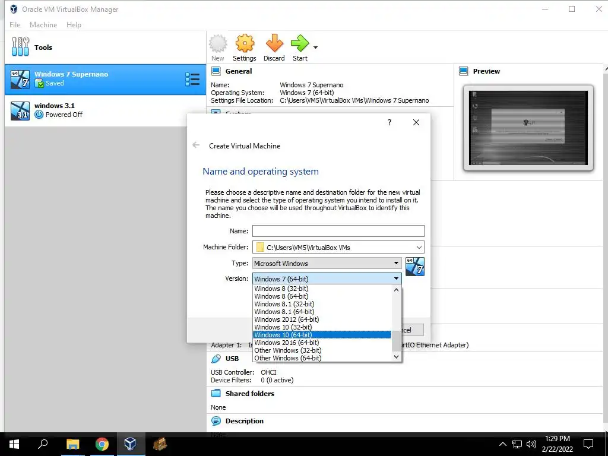Click the Description section header
608x456 pixels.
(x=244, y=421)
